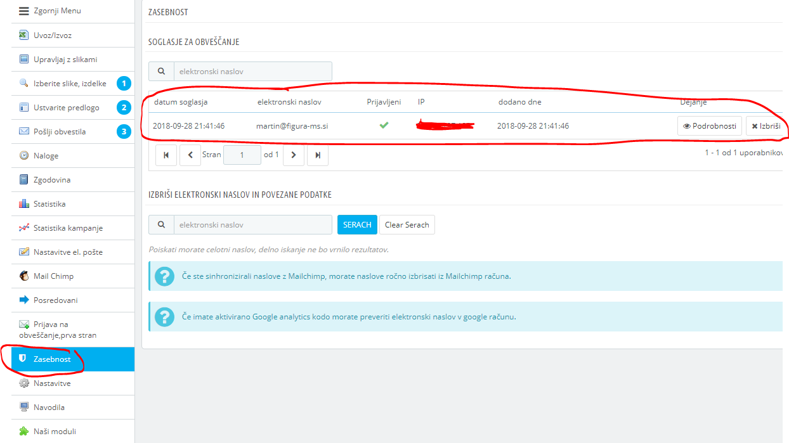Click the clock icon next to Naloge

(x=24, y=155)
